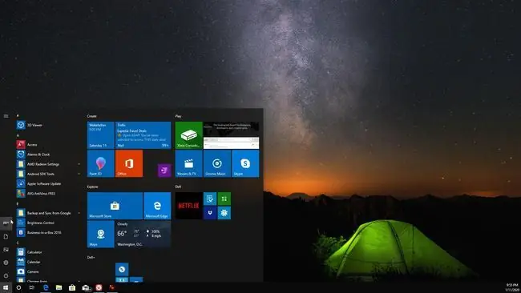Open the Power options button
This screenshot has height=293, width=521.
coord(6,275)
